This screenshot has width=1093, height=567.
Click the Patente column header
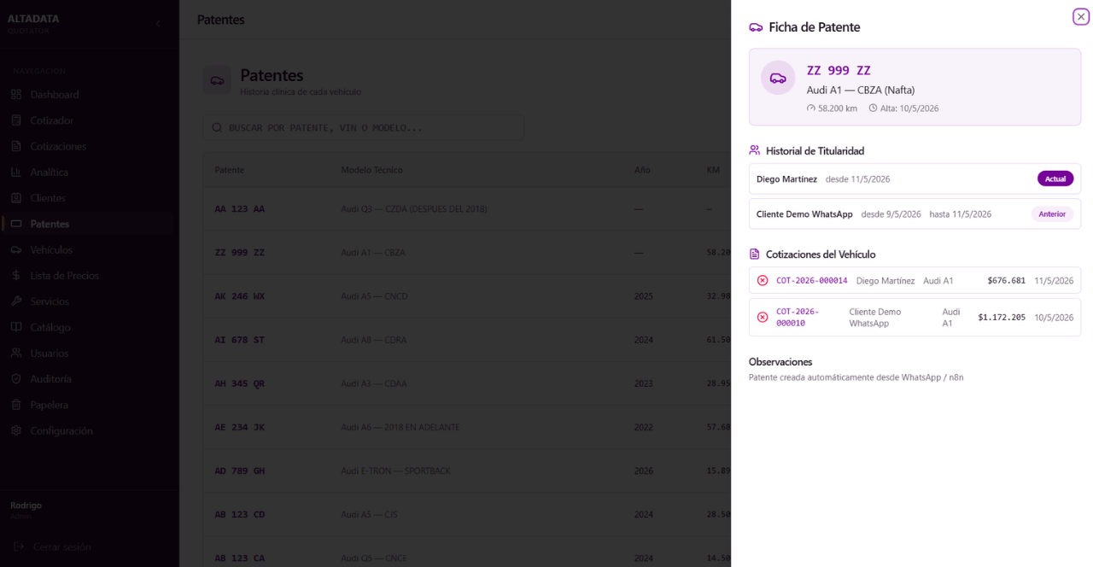click(x=229, y=170)
